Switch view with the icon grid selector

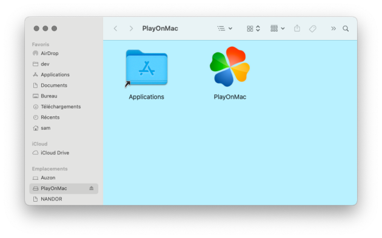pos(253,28)
